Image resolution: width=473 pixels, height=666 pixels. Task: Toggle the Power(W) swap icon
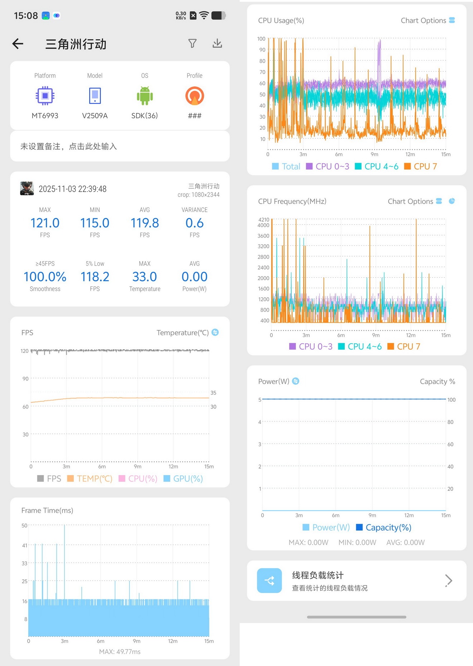(296, 381)
